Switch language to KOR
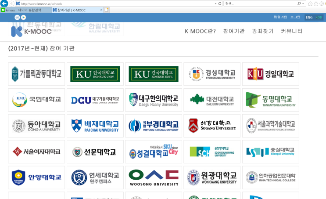Viewport: 326px width, 199px height. (319, 18)
